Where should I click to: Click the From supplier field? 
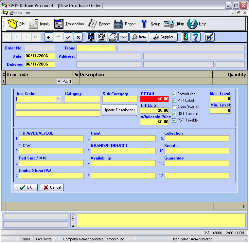click(x=96, y=48)
